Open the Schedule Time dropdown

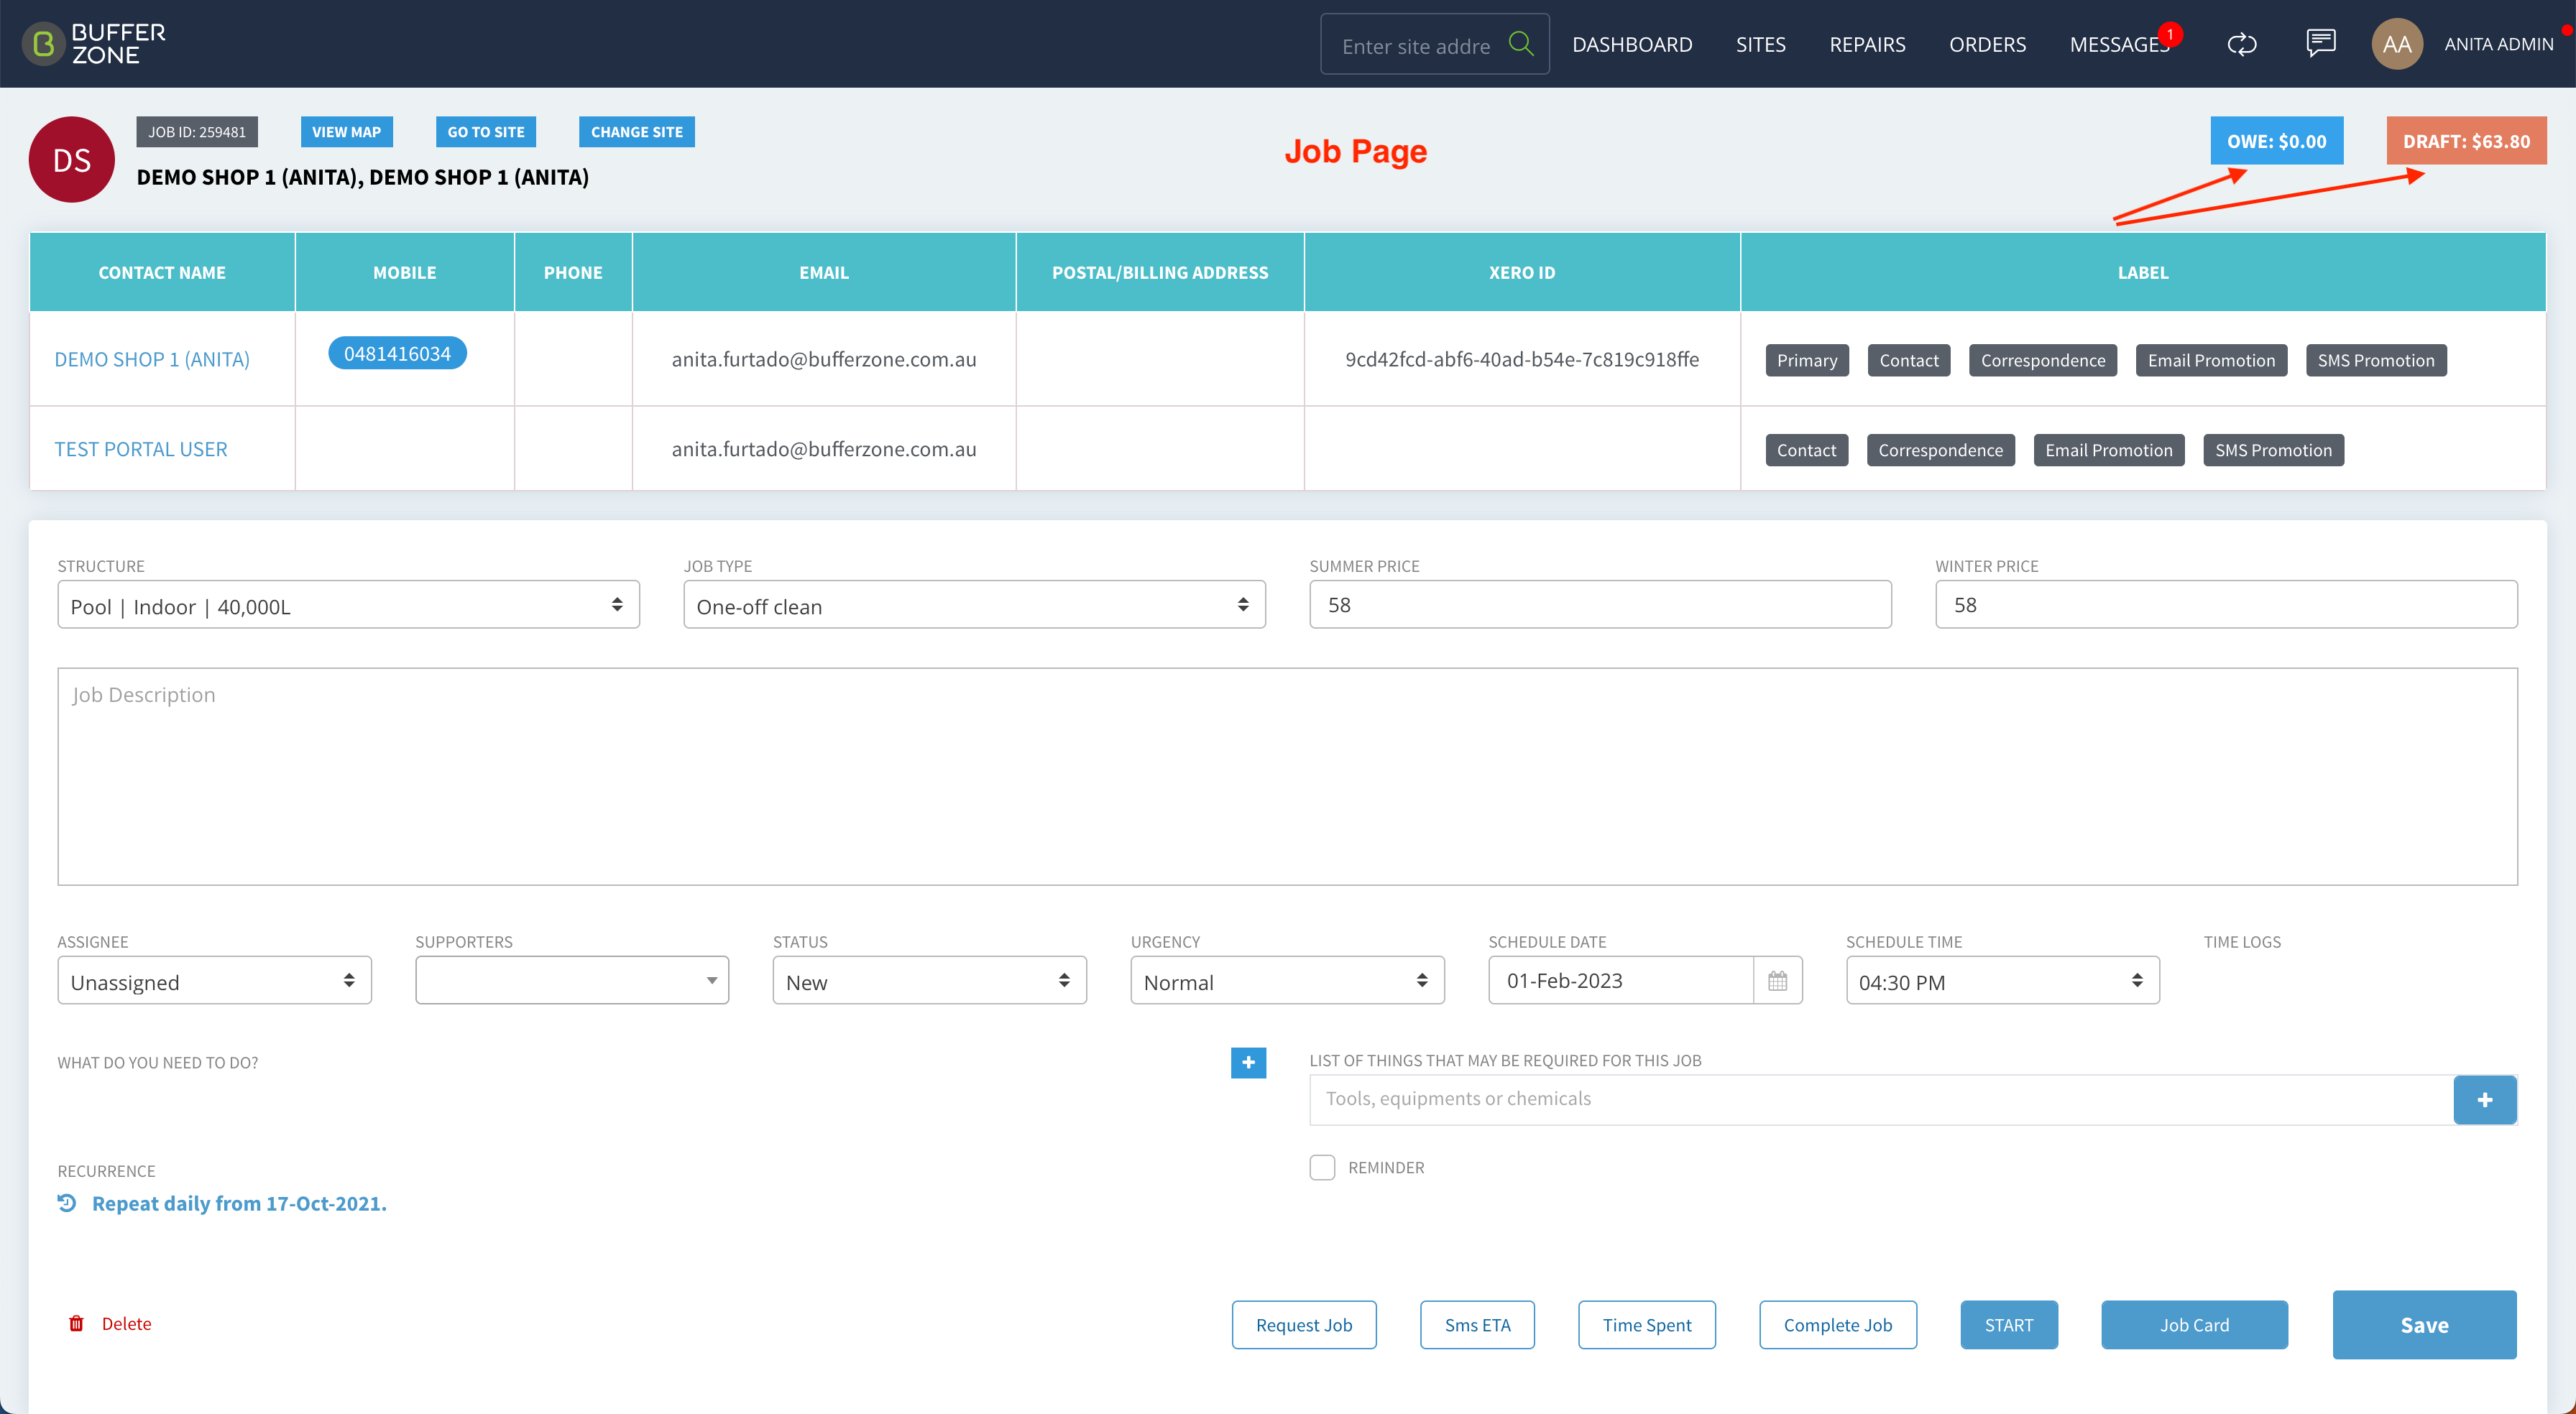coord(2002,981)
